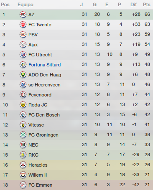Click the Roda JC club badge
Screen dimensions: 153x190
coord(23,105)
